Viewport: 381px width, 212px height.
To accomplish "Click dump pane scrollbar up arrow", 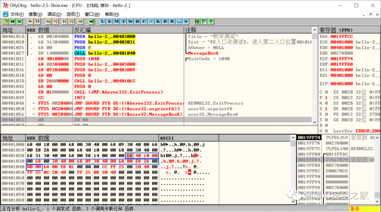I will [293, 138].
